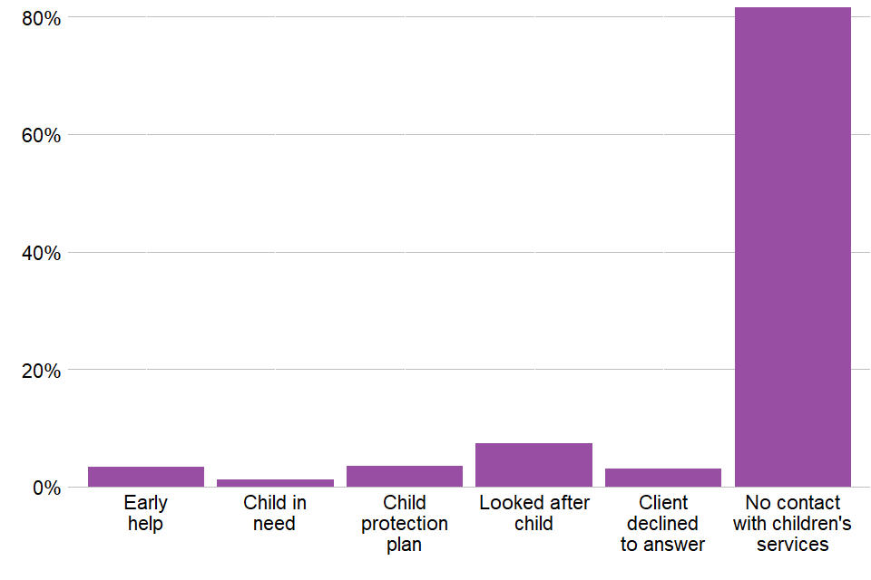Click the 80% y-axis label
The height and width of the screenshot is (580, 871).
click(40, 18)
